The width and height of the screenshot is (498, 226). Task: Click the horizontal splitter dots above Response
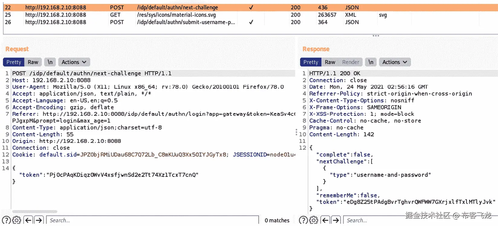pyautogui.click(x=376, y=36)
